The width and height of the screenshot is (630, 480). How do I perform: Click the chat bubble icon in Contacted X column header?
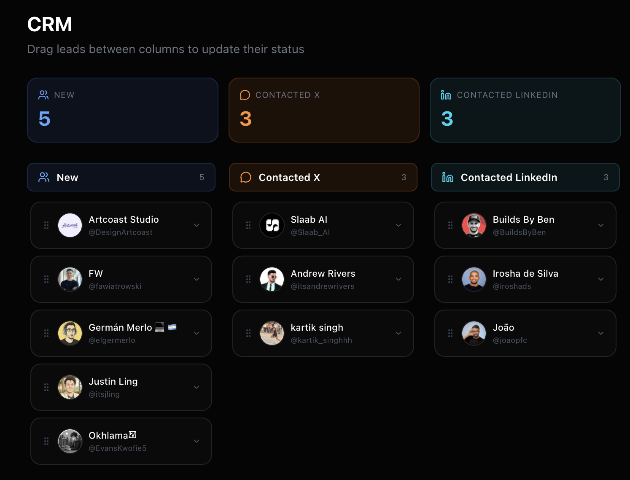(246, 178)
